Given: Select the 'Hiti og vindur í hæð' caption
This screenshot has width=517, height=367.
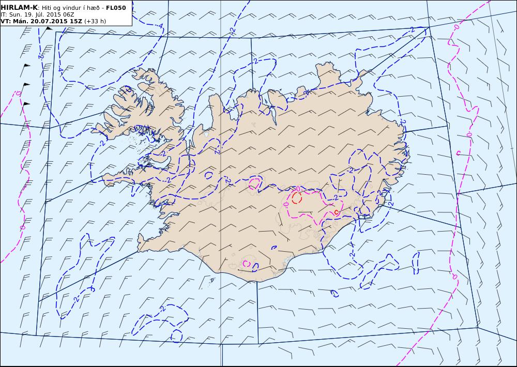Looking at the screenshot, I should pyautogui.click(x=72, y=8).
